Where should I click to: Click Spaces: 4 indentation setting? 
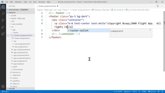[127, 91]
